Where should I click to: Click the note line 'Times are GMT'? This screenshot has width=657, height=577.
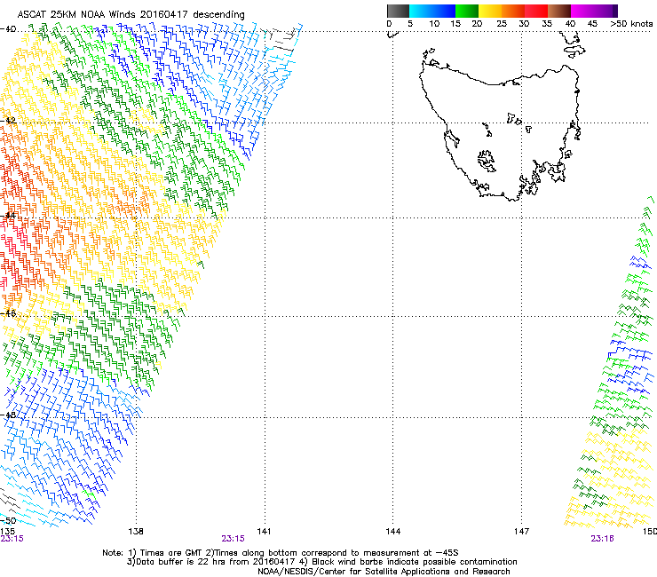(x=170, y=553)
